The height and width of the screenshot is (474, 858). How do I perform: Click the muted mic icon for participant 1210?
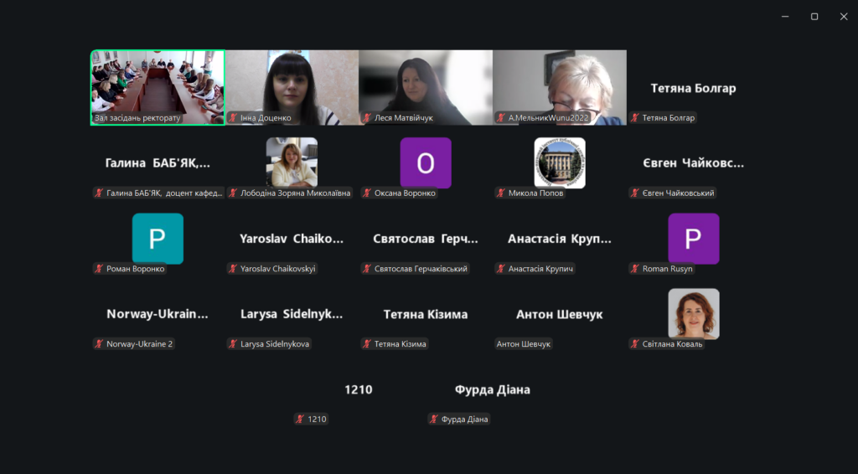(301, 420)
